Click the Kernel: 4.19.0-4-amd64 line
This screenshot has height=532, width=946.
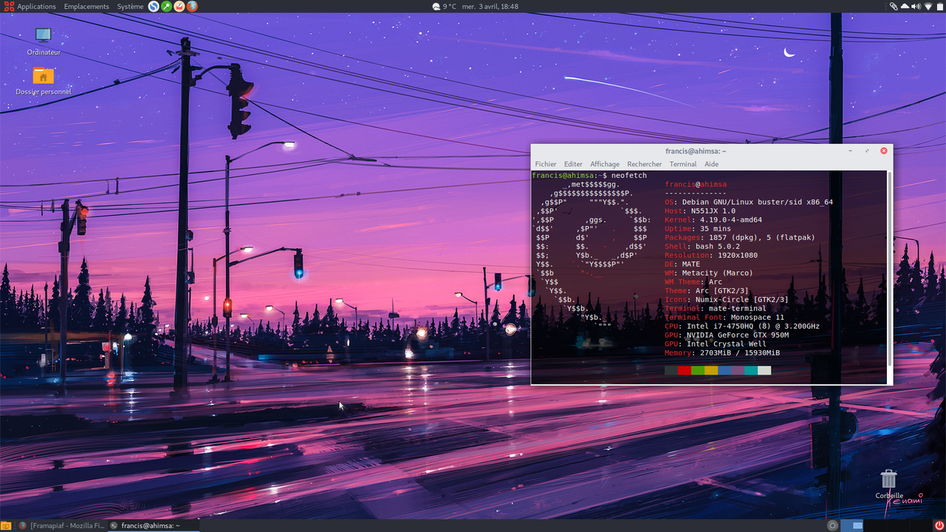[x=713, y=219]
